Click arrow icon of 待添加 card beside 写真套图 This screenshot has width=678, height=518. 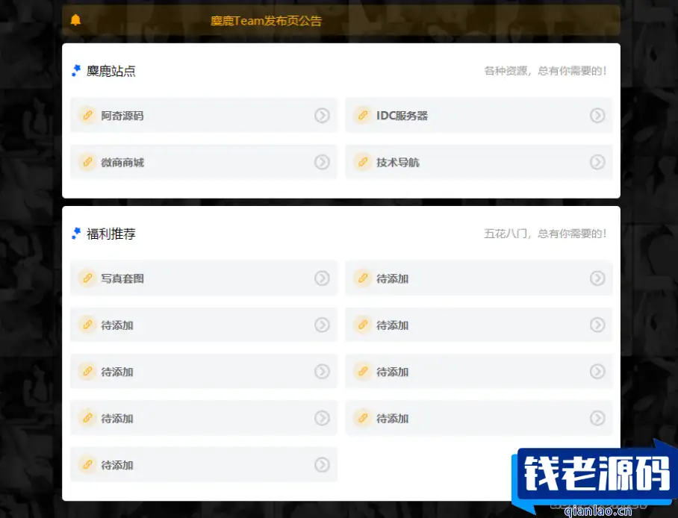pos(597,278)
